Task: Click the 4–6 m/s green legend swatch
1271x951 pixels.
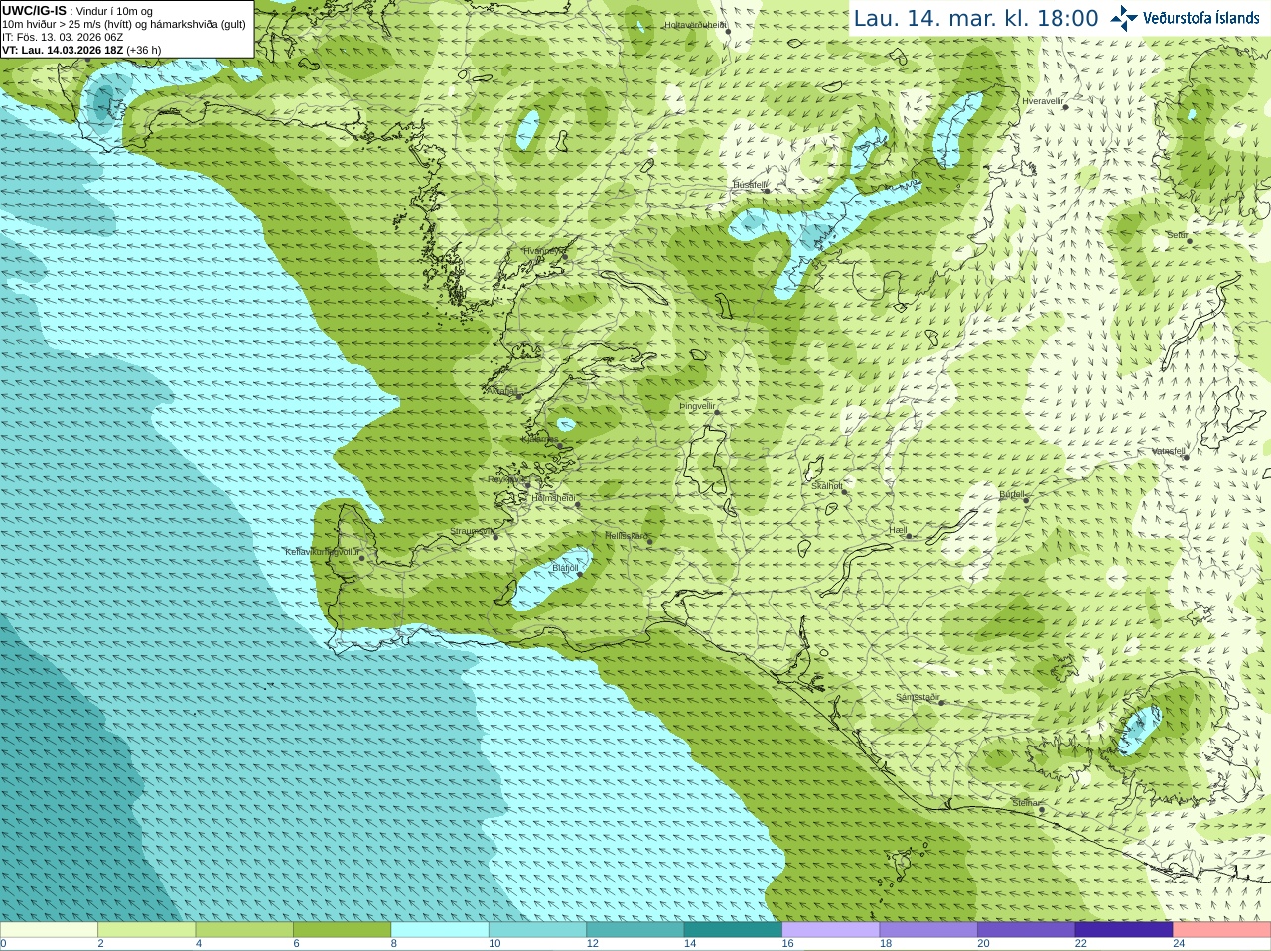Action: point(244,930)
